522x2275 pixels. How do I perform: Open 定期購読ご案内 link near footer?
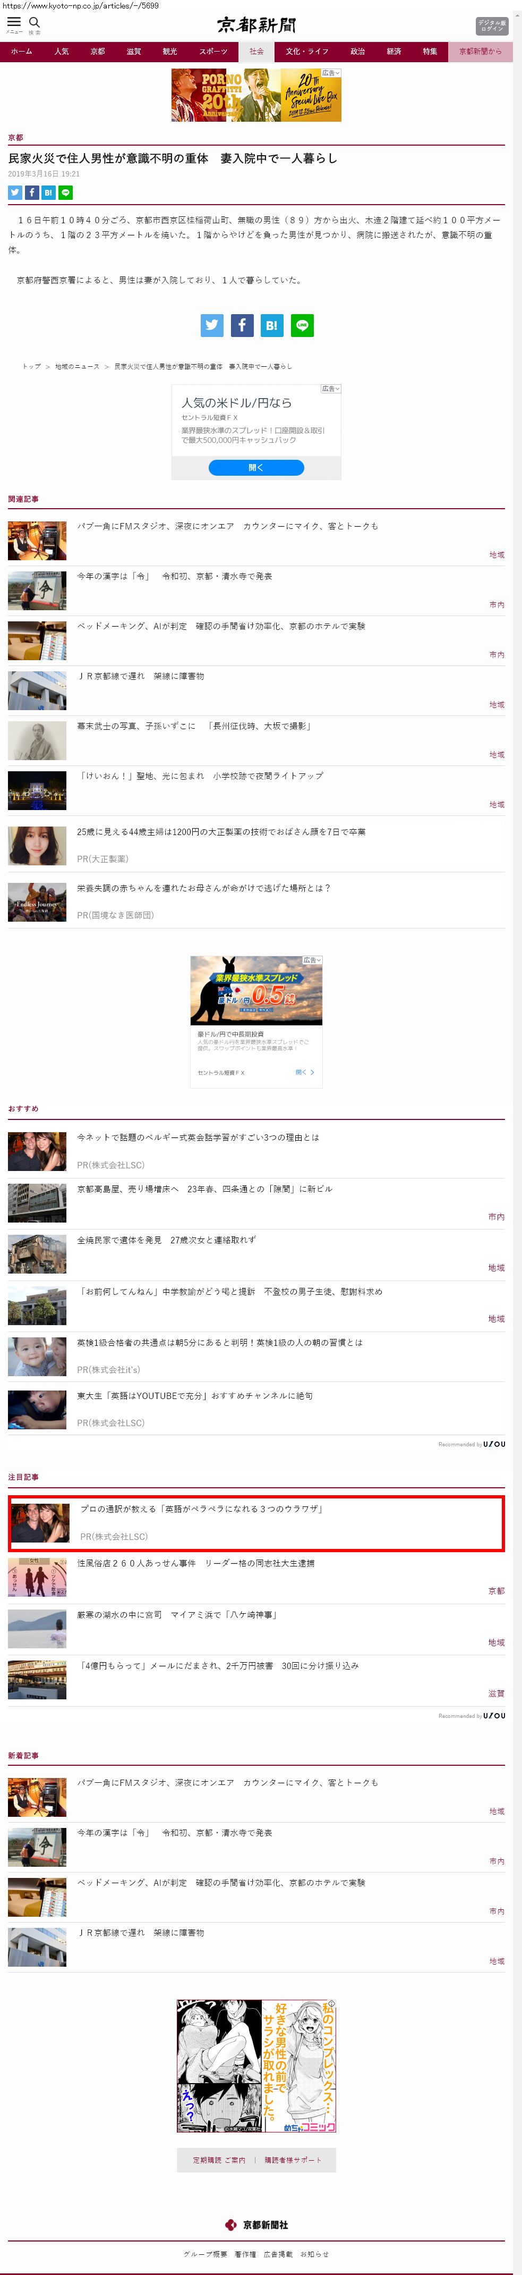point(219,2159)
